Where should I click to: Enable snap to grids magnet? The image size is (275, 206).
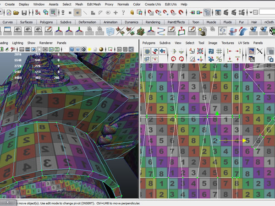(150, 13)
